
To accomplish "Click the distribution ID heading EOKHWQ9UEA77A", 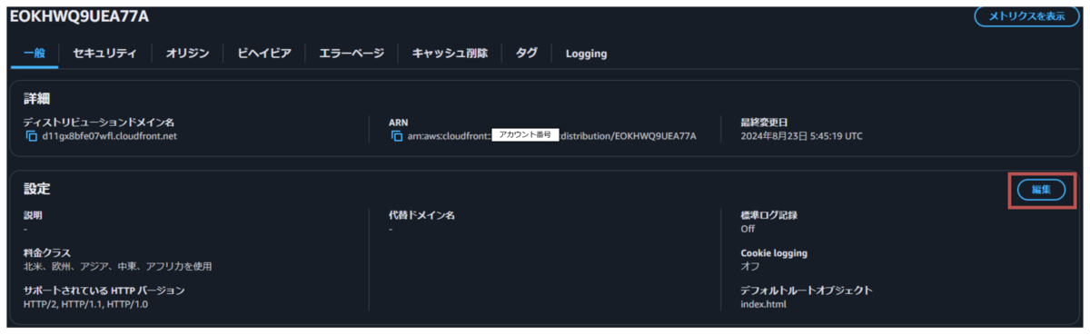I will (79, 16).
